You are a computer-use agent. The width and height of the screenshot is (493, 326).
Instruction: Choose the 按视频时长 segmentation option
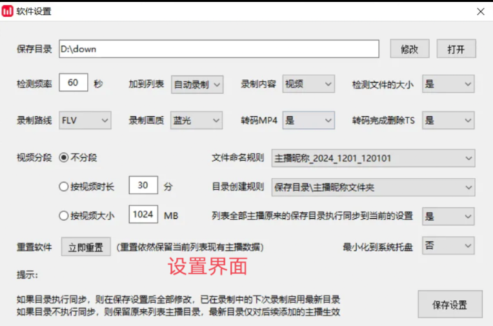64,187
